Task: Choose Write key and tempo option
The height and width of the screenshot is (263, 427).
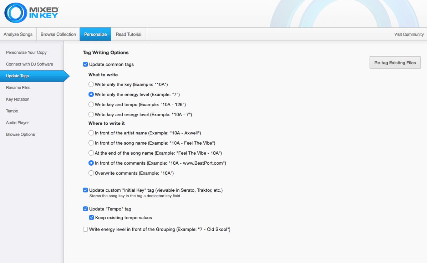Action: 91,104
